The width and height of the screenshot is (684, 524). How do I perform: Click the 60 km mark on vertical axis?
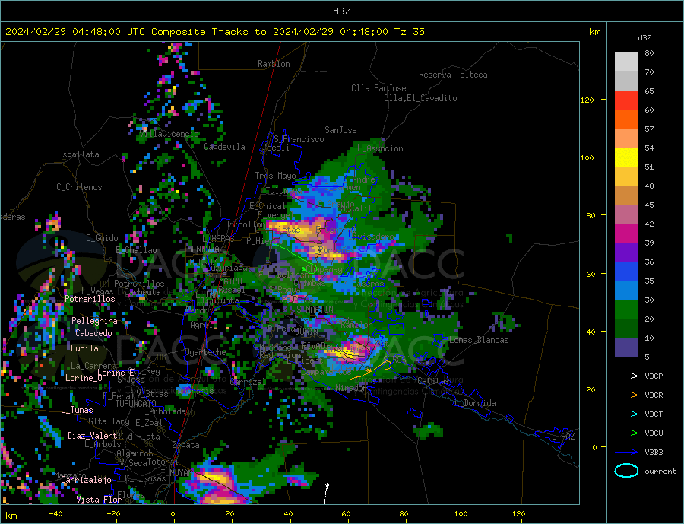[x=591, y=275]
